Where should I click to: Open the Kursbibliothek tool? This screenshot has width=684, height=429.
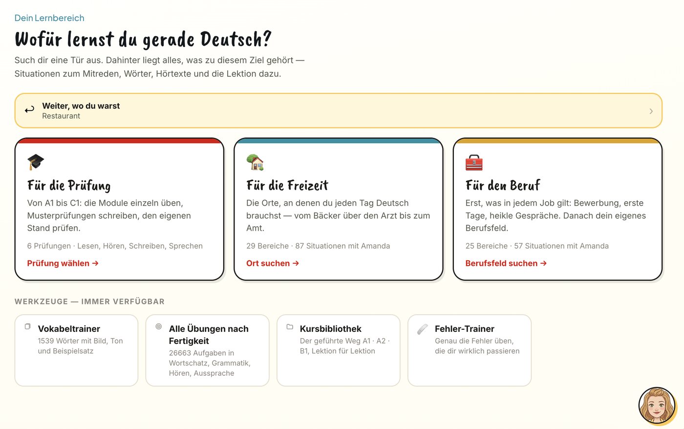338,350
